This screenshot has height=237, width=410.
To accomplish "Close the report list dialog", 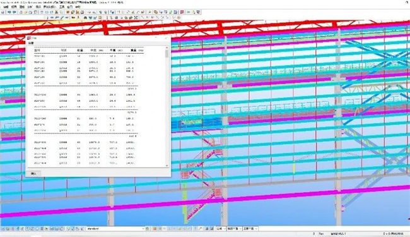I will pyautogui.click(x=166, y=38).
